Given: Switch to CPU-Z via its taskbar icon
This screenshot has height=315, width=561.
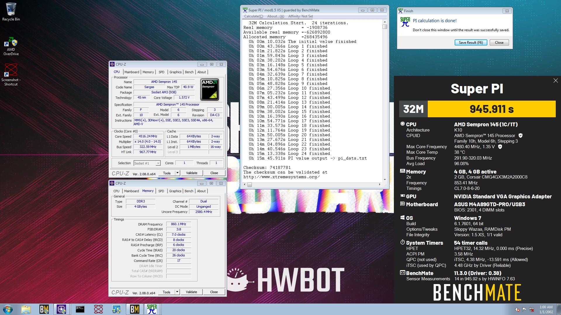Looking at the screenshot, I should (x=61, y=309).
